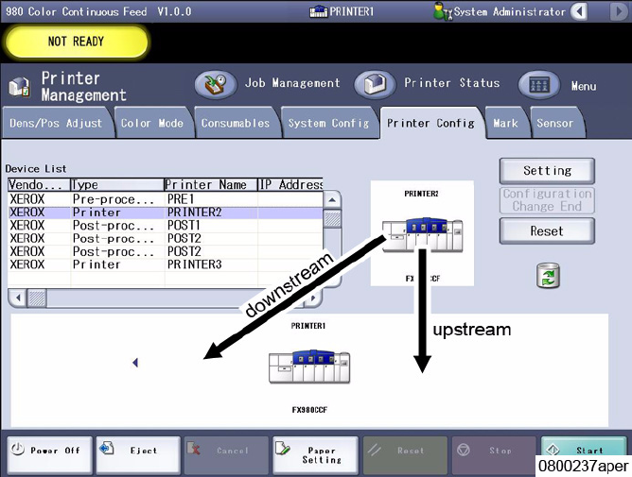The image size is (632, 477).
Task: Select the PRINTER1 FX980CCF device image
Action: [309, 366]
